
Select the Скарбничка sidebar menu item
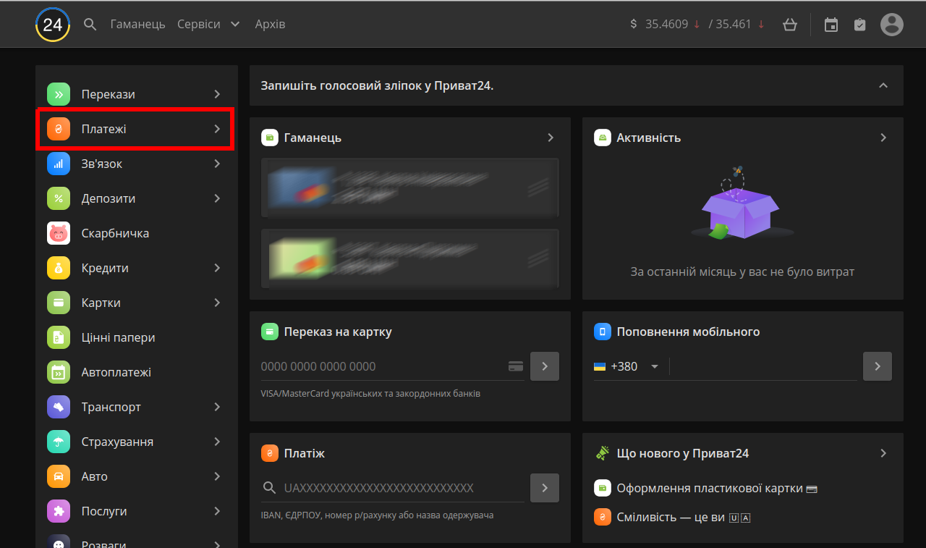pyautogui.click(x=137, y=233)
